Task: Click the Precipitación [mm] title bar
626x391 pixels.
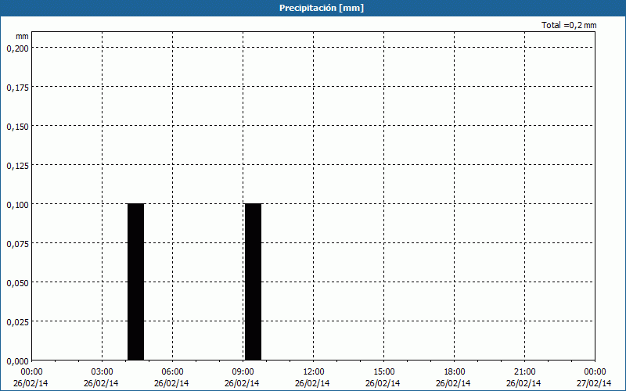Action: 313,8
